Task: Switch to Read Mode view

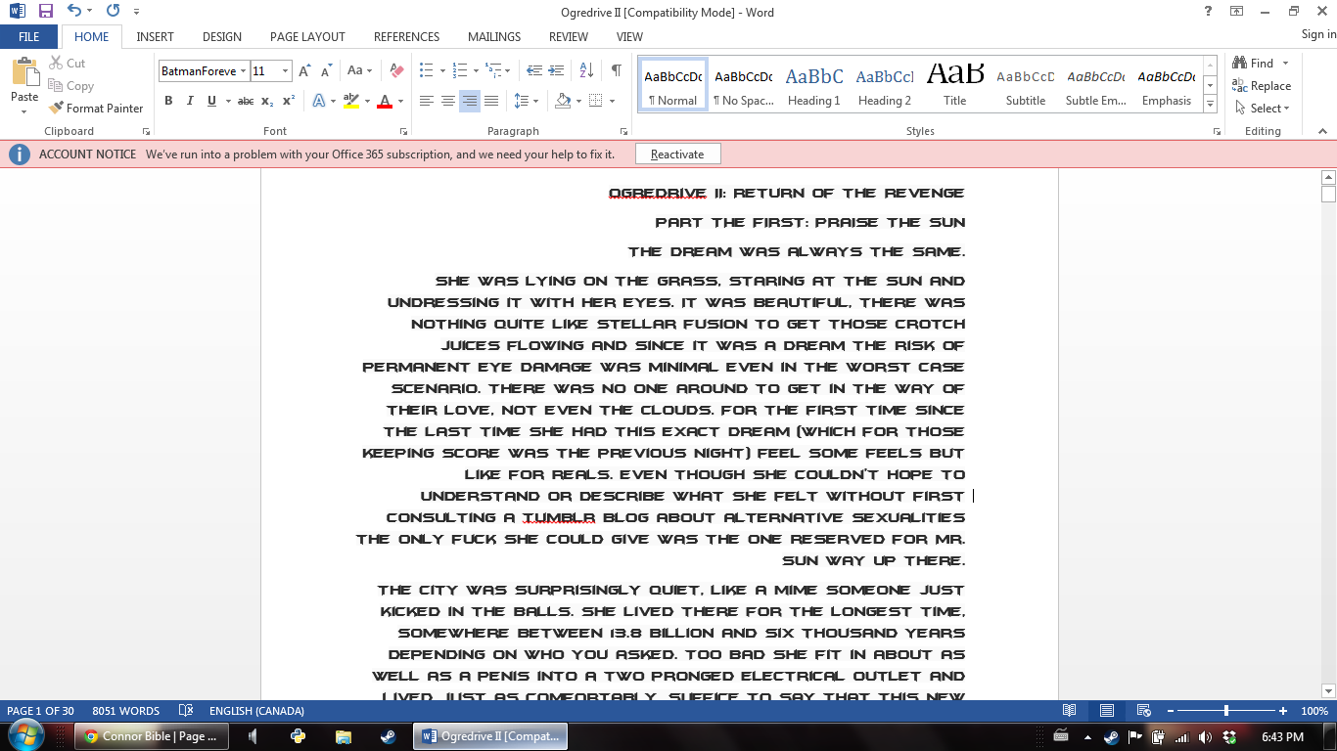Action: pos(1070,711)
